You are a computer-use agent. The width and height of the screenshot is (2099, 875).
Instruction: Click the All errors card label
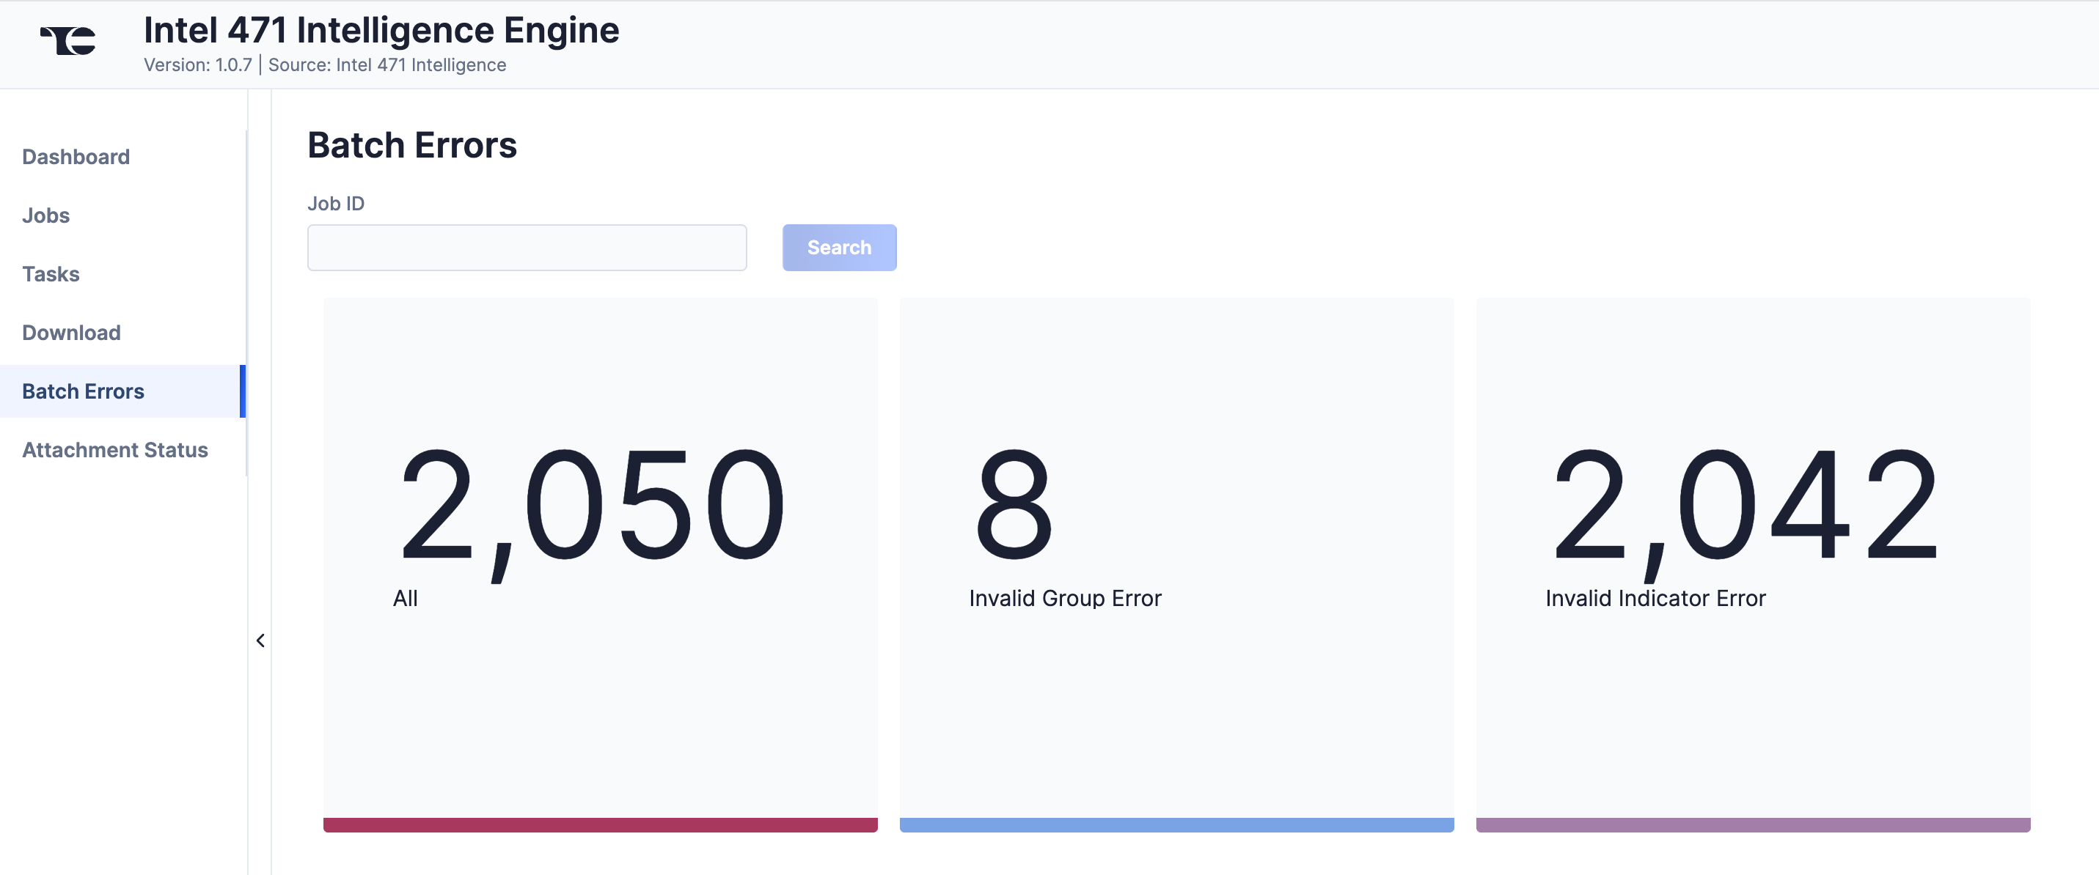tap(405, 598)
